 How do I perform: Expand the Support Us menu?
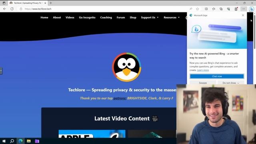coord(150,18)
